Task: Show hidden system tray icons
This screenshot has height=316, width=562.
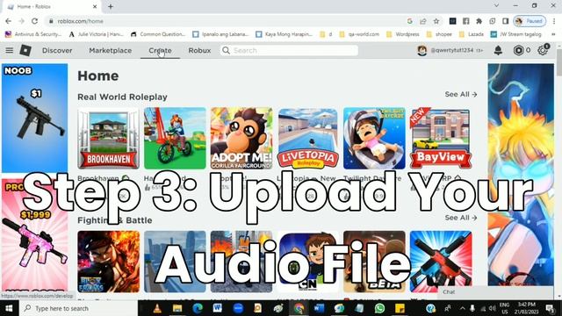Action: (x=463, y=308)
